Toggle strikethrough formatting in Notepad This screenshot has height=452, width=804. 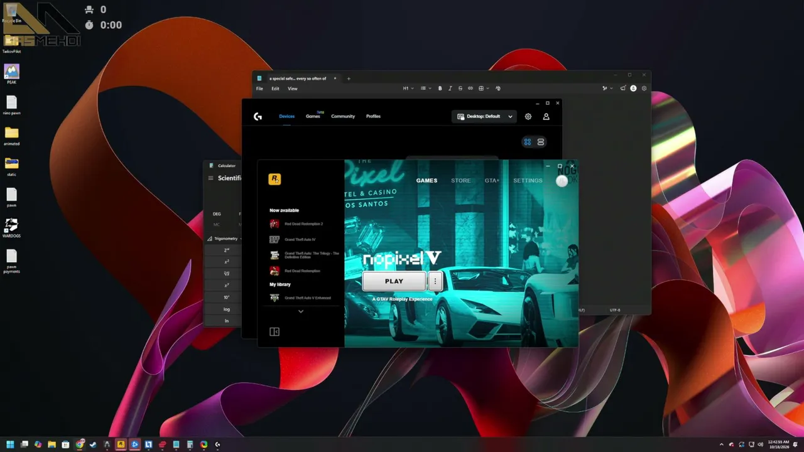460,89
